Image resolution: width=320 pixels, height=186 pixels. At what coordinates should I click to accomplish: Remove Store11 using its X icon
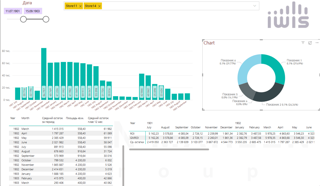pyautogui.click(x=80, y=6)
